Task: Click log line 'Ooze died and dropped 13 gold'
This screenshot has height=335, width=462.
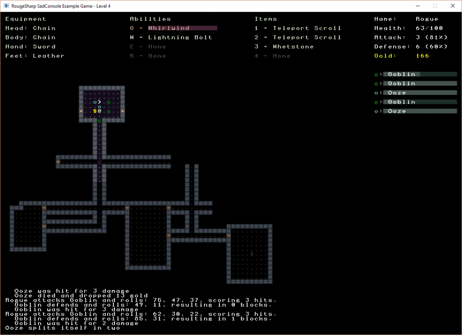Action: click(x=81, y=296)
